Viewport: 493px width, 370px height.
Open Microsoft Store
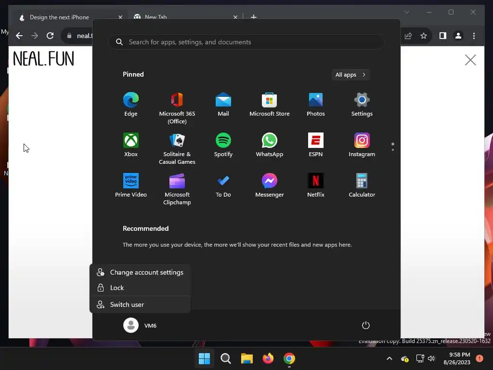(270, 105)
